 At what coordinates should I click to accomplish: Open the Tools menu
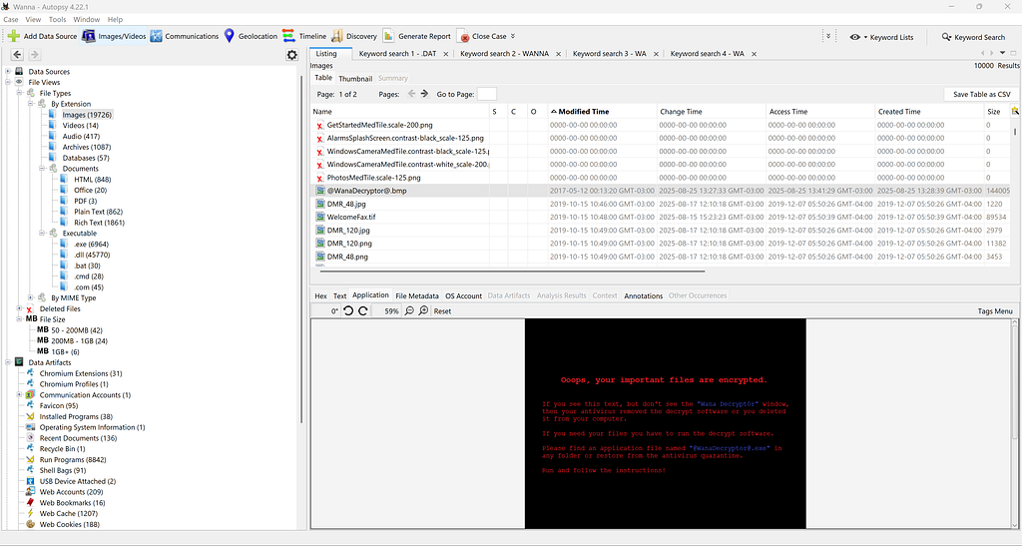pos(57,20)
